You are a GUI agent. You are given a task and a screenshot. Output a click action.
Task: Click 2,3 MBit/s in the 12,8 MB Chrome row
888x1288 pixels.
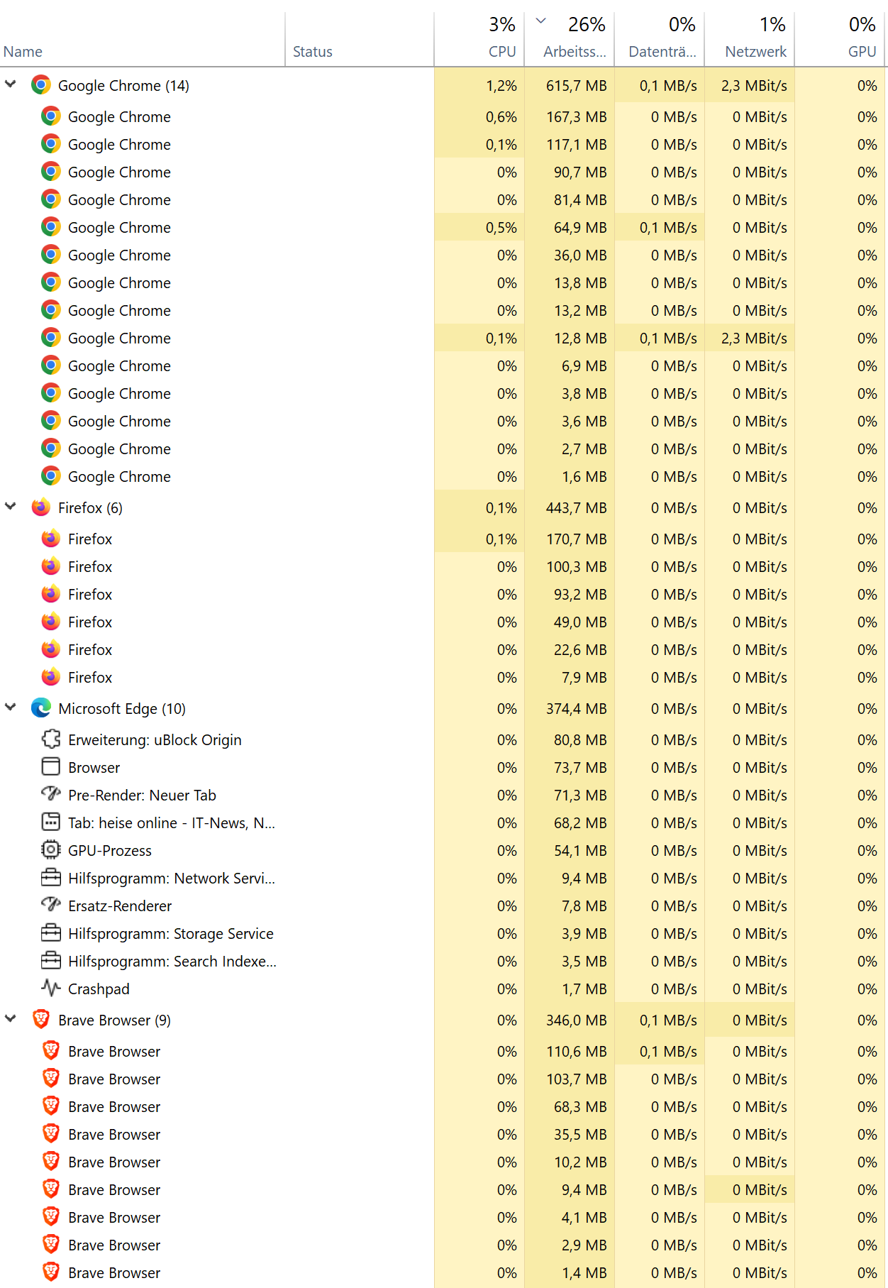(754, 338)
